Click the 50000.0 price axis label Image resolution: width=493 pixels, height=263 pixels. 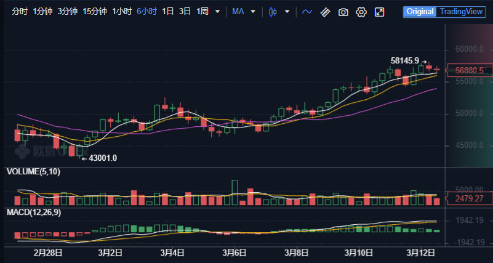tap(470, 113)
